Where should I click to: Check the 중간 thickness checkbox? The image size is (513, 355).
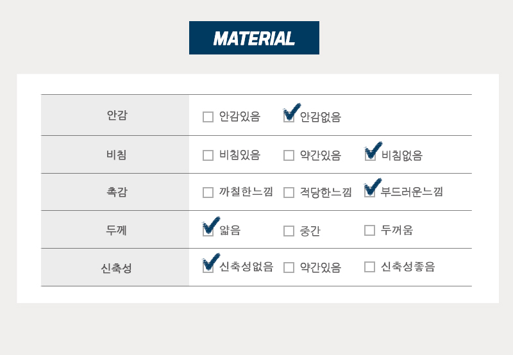[289, 231]
